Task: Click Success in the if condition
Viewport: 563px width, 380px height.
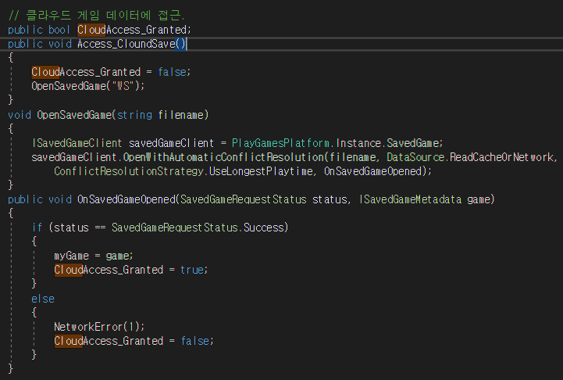Action: 264,228
